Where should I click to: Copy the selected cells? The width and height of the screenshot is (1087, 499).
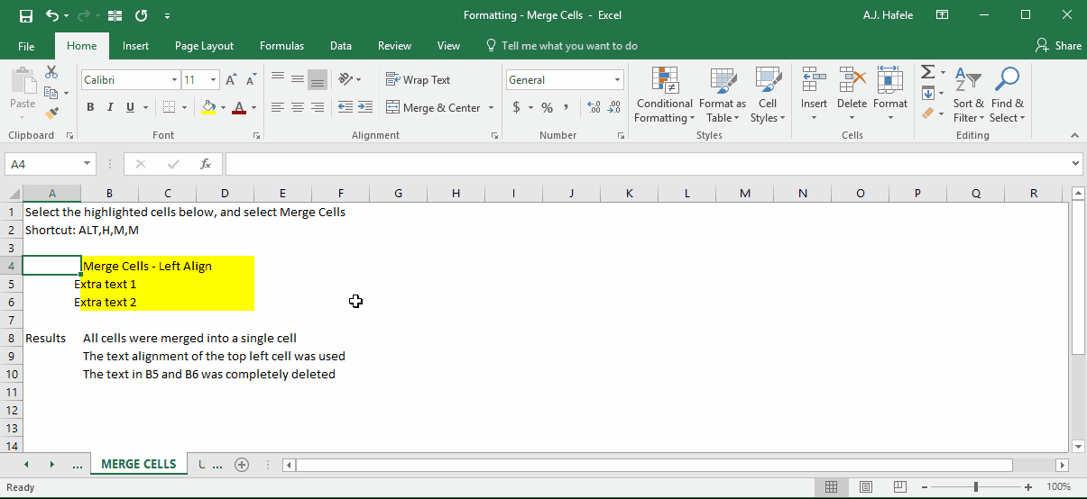point(51,93)
